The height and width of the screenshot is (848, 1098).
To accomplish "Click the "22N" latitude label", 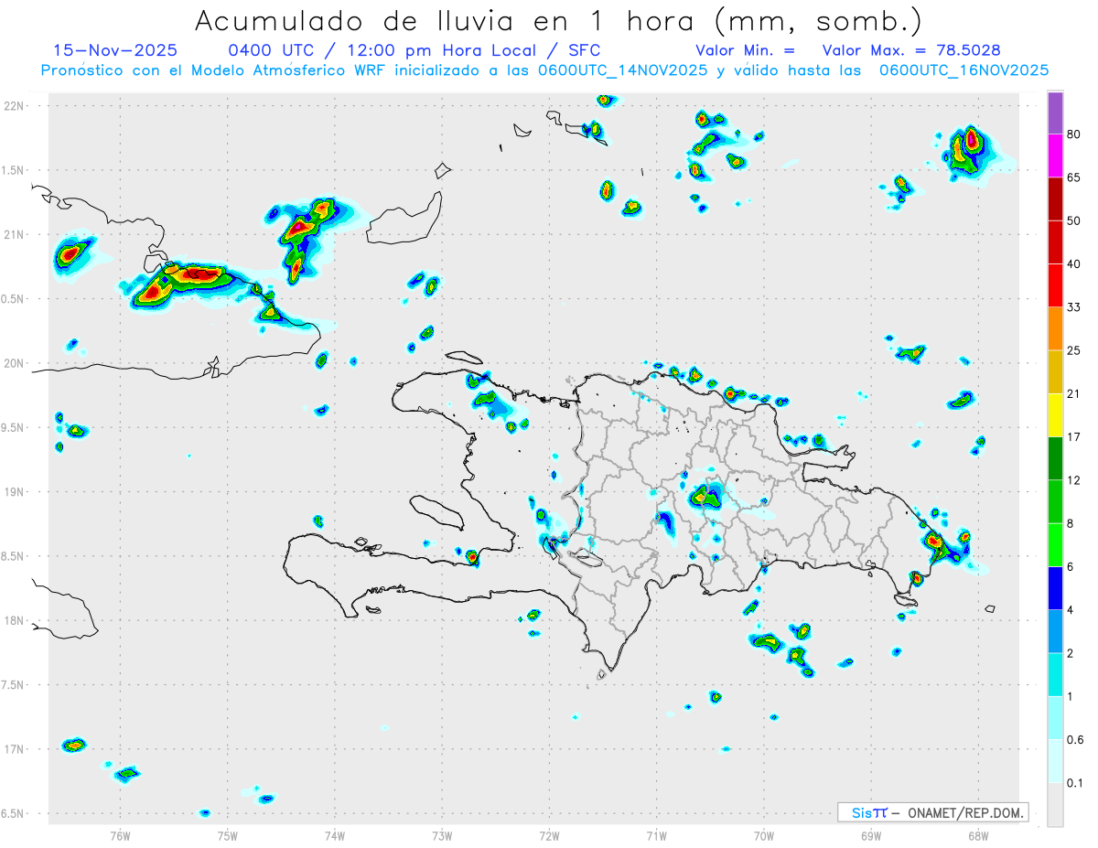I will click(14, 105).
